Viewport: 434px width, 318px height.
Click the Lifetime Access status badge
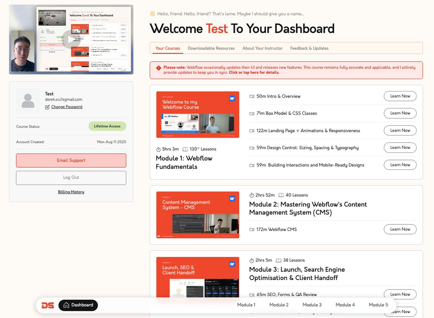pos(107,126)
